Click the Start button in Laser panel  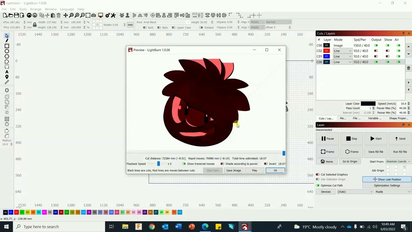coord(376,139)
